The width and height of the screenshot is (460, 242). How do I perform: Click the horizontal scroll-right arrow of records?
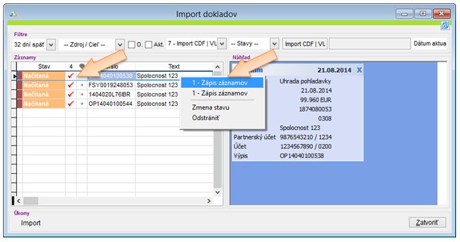pyautogui.click(x=209, y=201)
